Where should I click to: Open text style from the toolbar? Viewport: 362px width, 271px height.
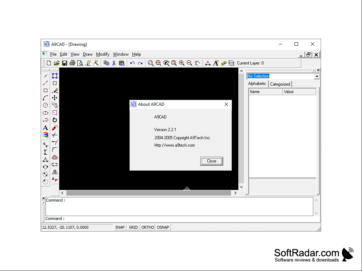pos(216,63)
